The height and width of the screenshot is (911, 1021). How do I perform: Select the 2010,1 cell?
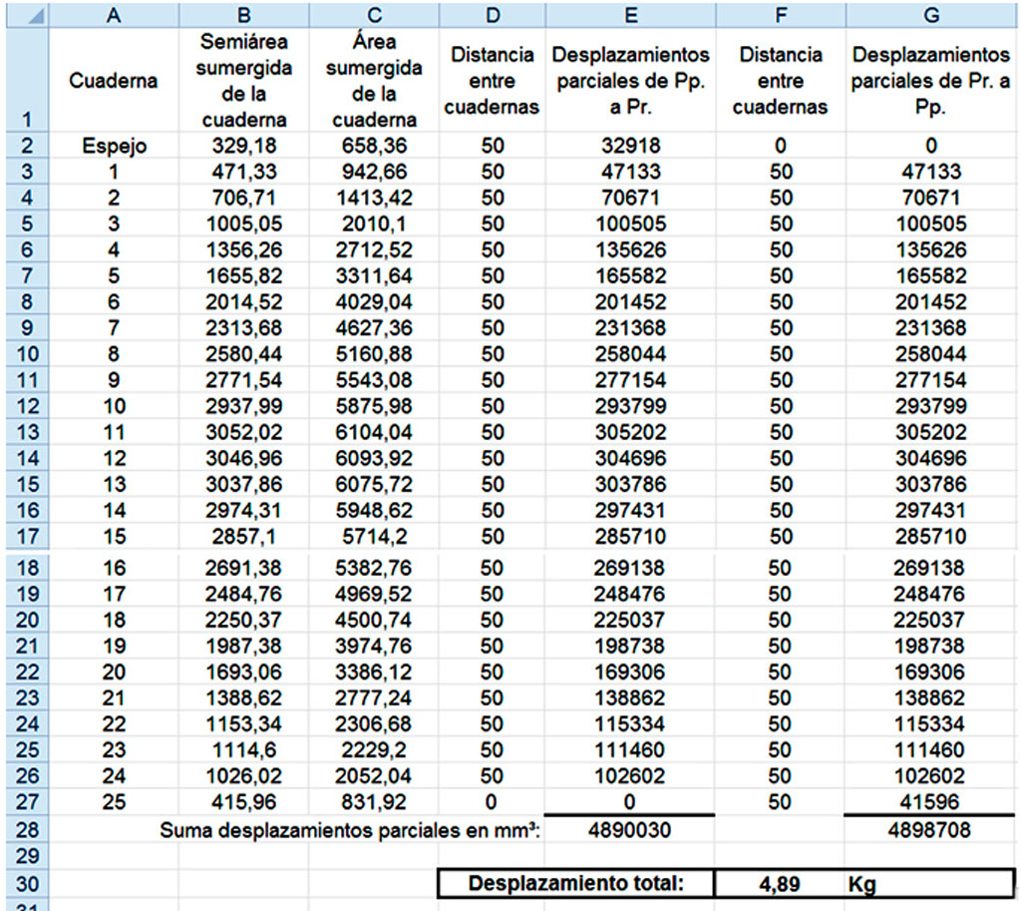pyautogui.click(x=374, y=224)
